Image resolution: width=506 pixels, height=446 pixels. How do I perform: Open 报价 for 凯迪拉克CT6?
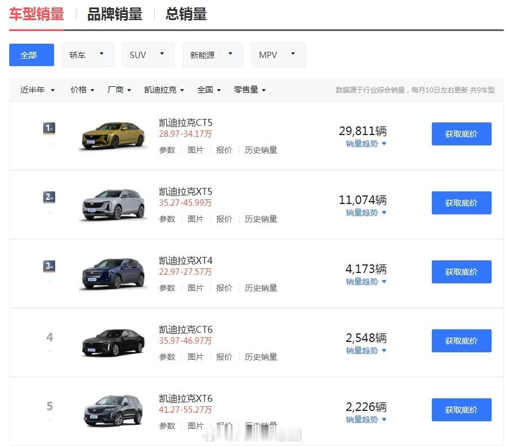point(224,357)
